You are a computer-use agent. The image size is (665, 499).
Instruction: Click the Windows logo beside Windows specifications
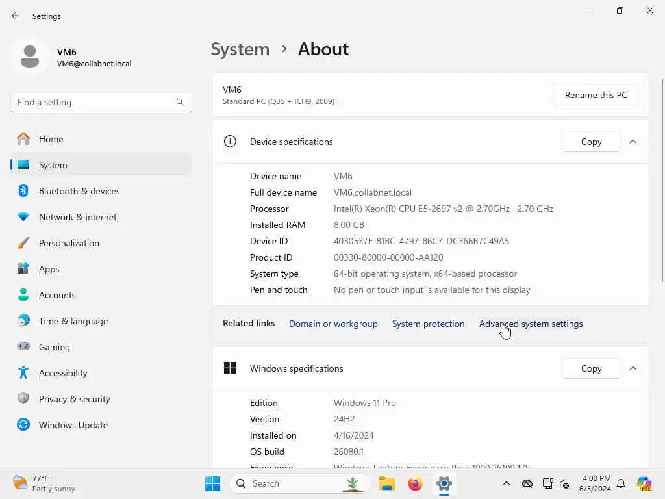point(230,368)
